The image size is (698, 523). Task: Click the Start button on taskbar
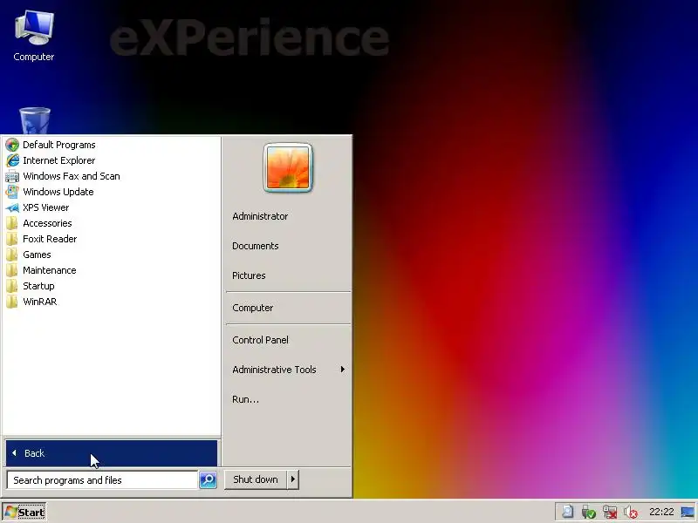tap(24, 513)
